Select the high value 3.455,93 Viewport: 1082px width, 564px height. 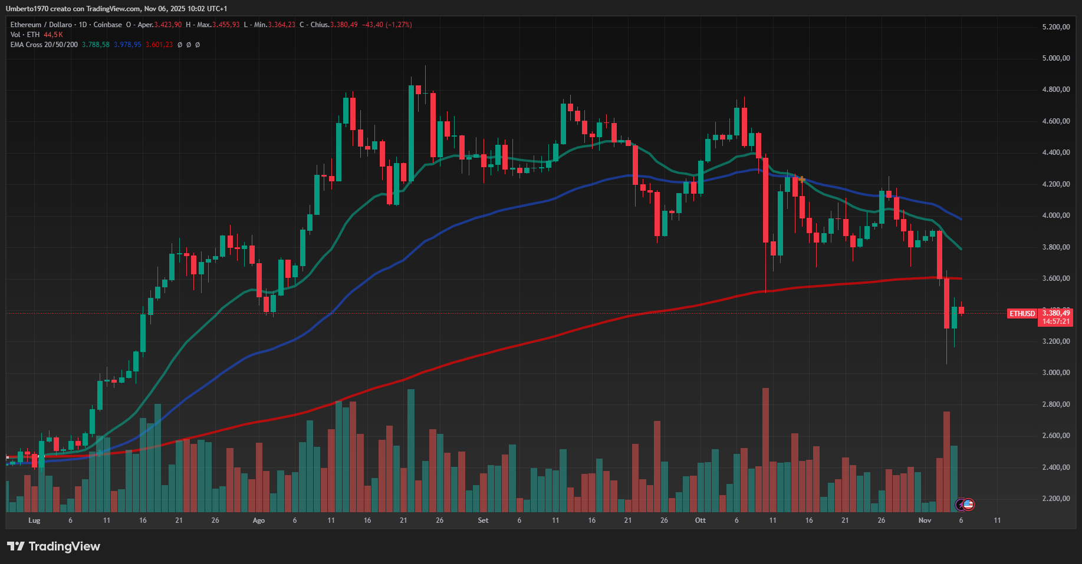226,25
